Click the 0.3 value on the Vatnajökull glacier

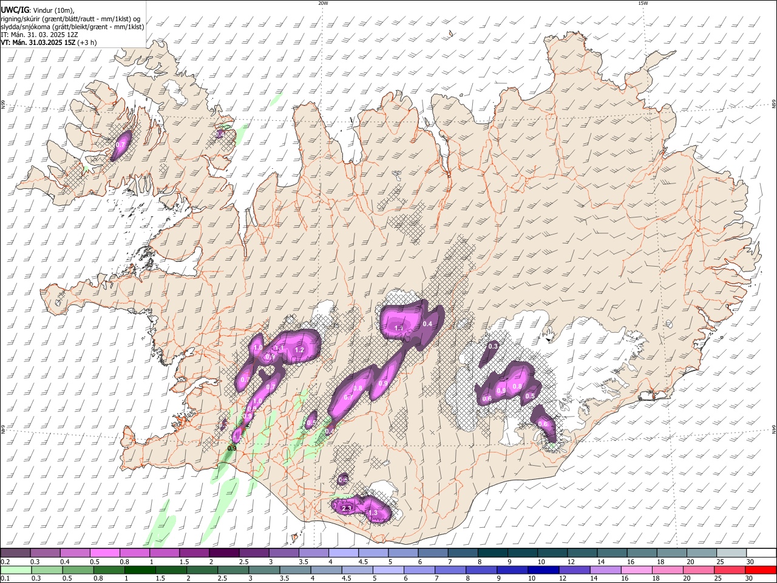coord(493,347)
